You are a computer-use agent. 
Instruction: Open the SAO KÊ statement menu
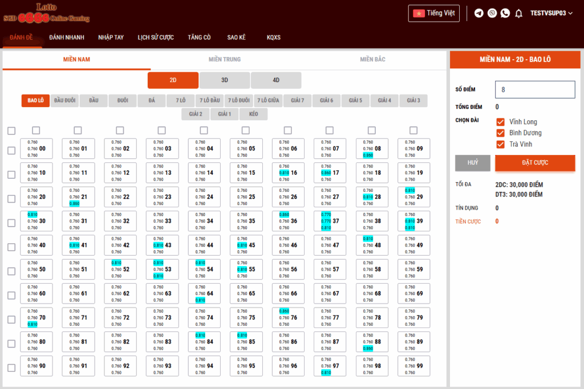pyautogui.click(x=237, y=37)
